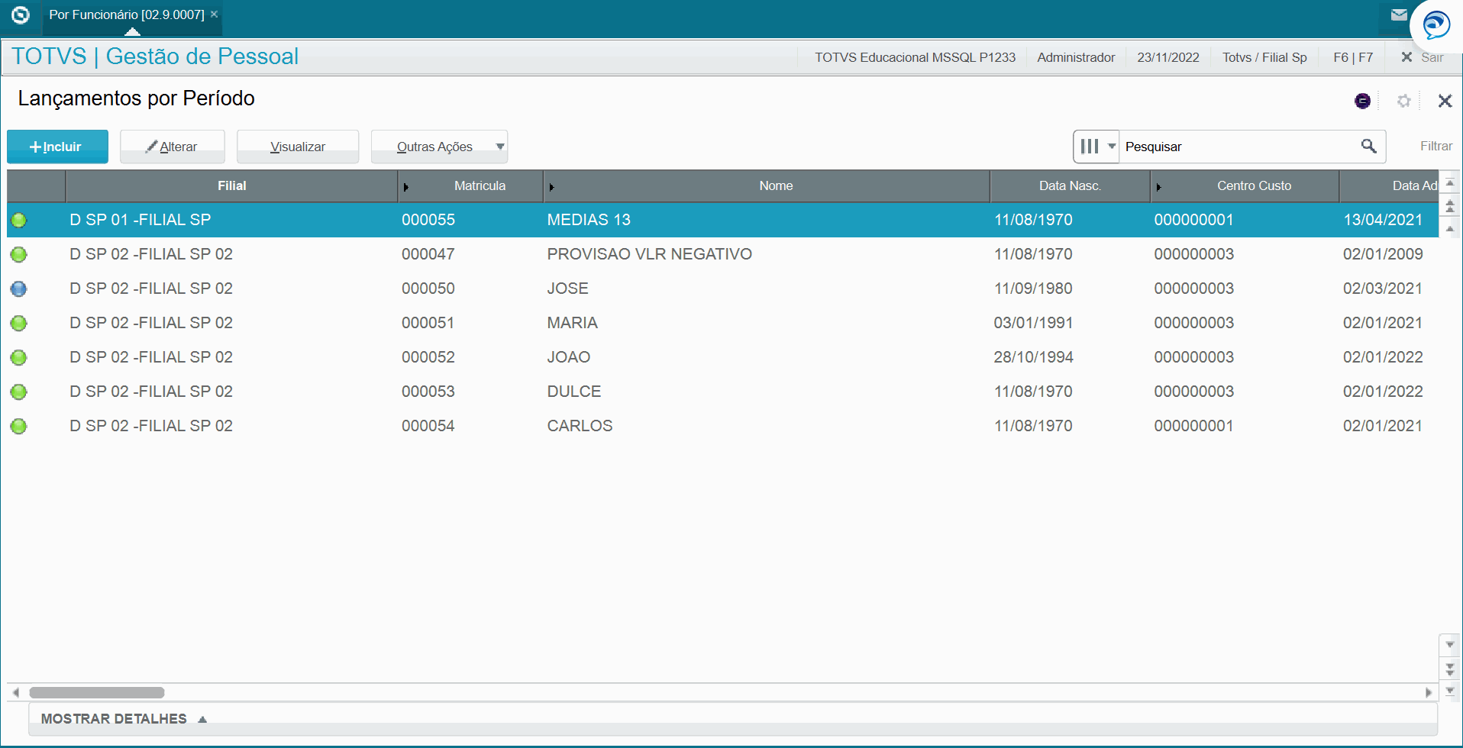Click the Sair exit button
The width and height of the screenshot is (1463, 748).
1423,57
